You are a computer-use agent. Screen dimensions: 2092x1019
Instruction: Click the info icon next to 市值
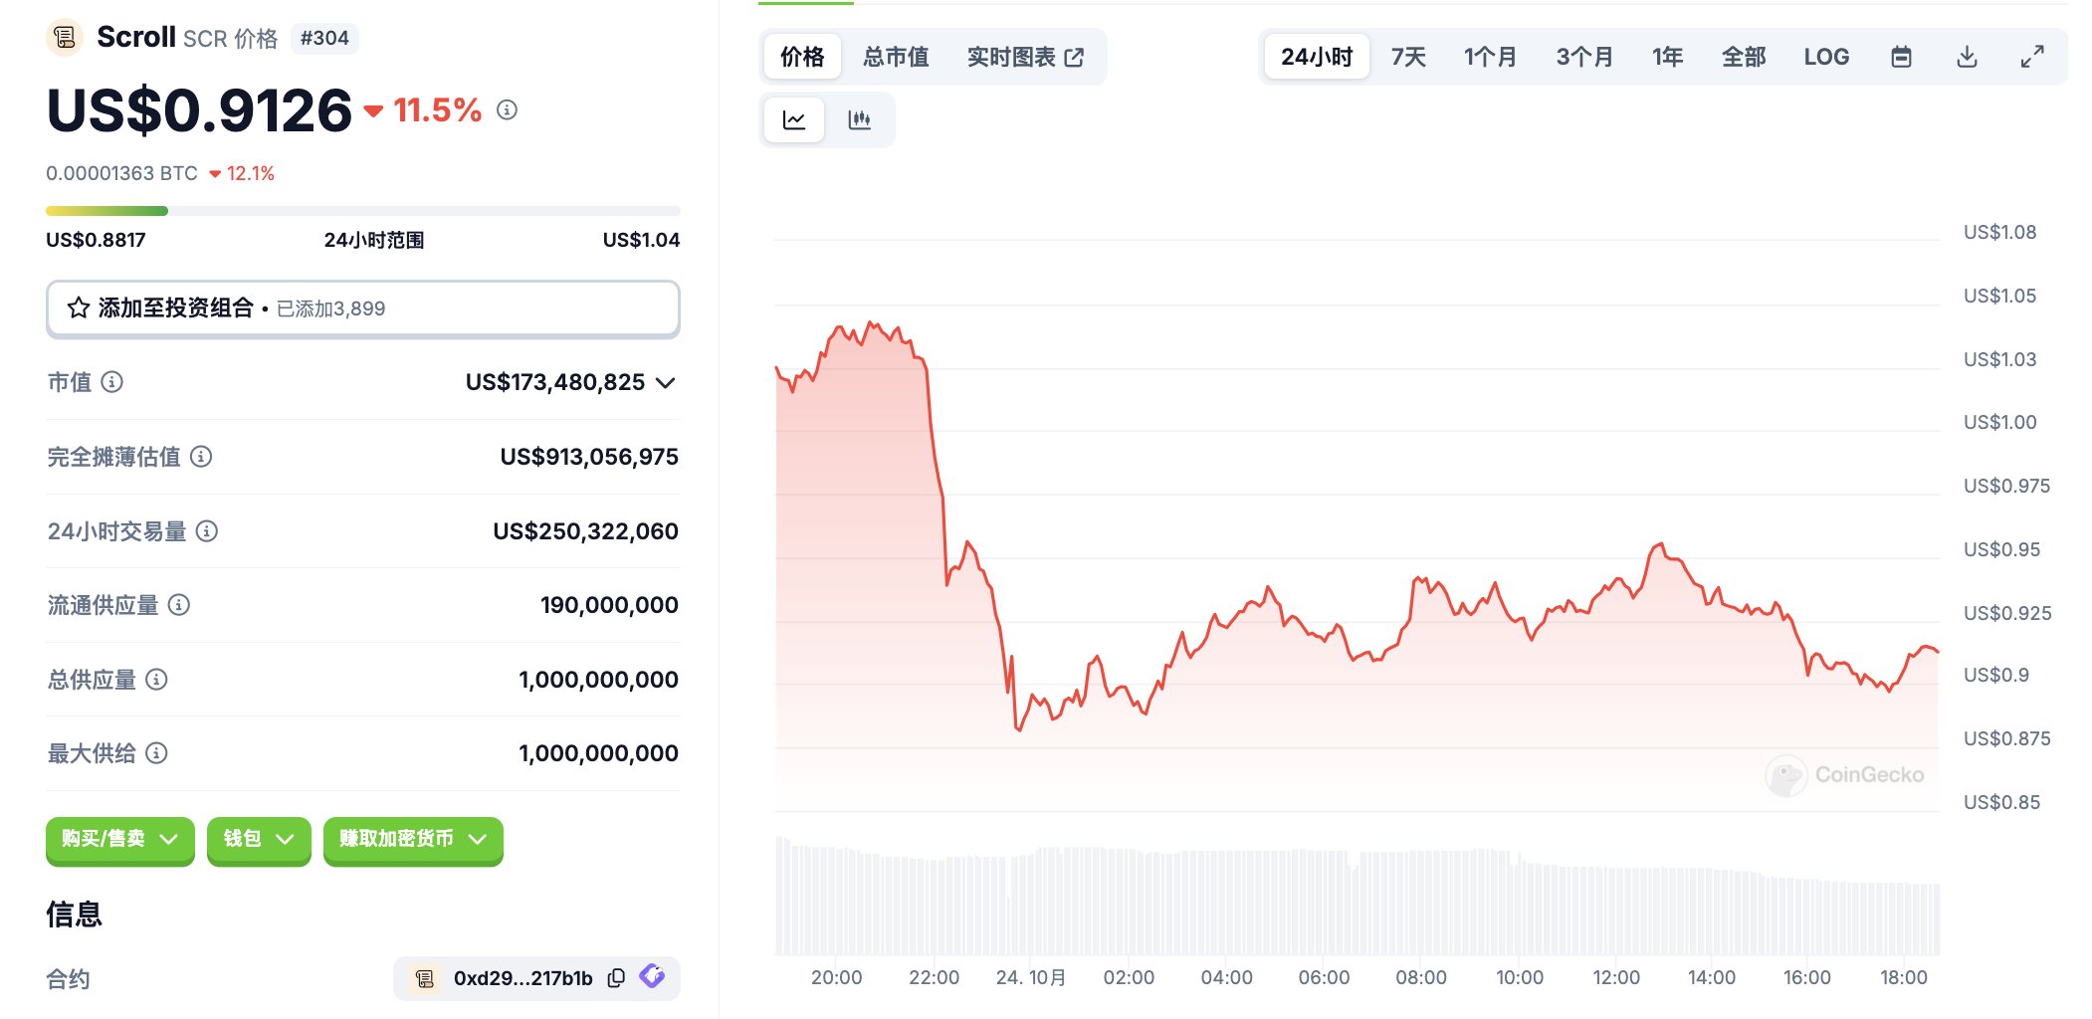pos(112,382)
